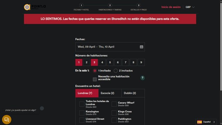Choose 9 rooms button

[141, 62]
